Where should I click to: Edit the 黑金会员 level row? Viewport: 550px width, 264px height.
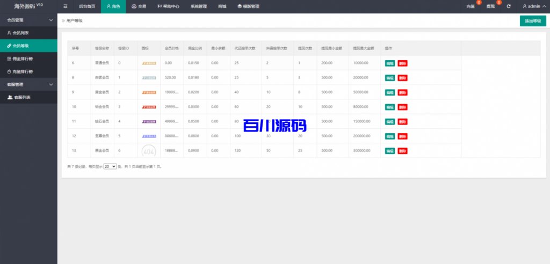[390, 151]
